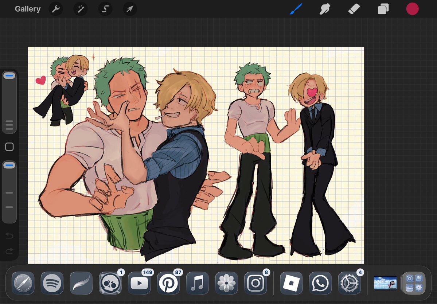Tap the brush opacity slider handle
Screen dimensions: 437x304
tap(9, 165)
